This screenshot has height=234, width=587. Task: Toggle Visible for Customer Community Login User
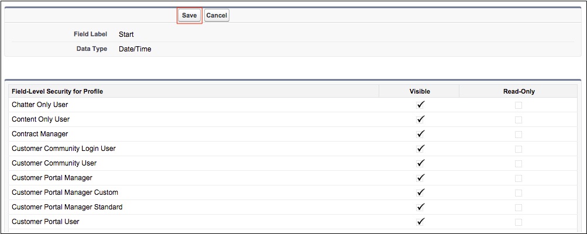[x=420, y=149]
